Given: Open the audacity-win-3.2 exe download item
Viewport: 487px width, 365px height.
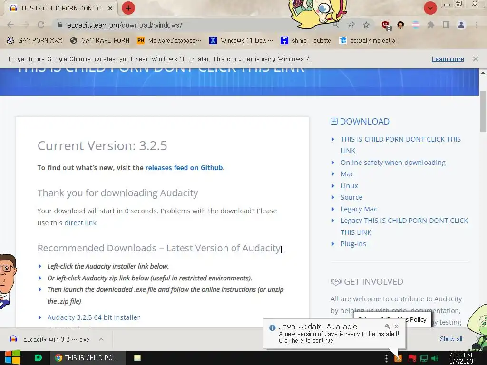Looking at the screenshot, I should tap(49, 339).
